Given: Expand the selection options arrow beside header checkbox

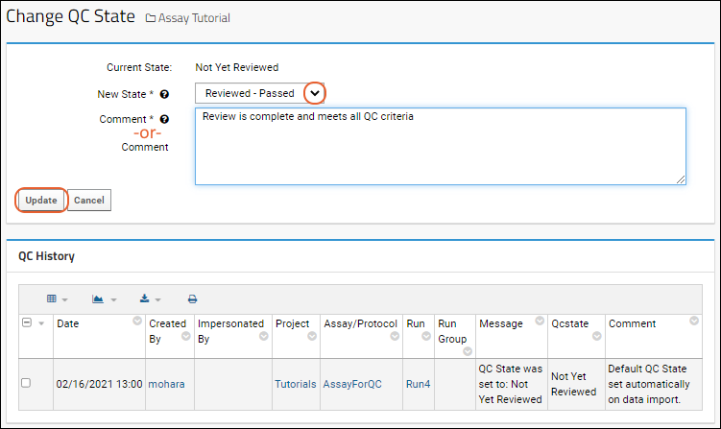Looking at the screenshot, I should click(41, 323).
